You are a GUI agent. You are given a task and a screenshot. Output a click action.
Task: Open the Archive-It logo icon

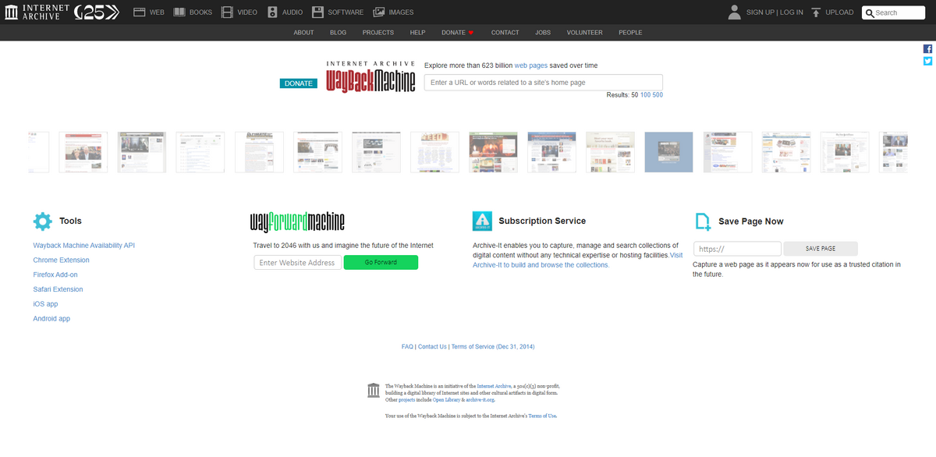tap(482, 221)
